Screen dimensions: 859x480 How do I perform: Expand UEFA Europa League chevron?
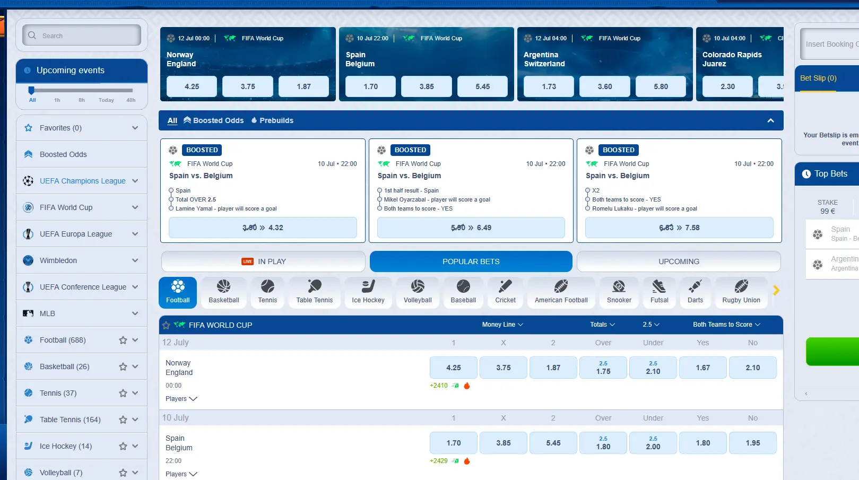coord(135,234)
